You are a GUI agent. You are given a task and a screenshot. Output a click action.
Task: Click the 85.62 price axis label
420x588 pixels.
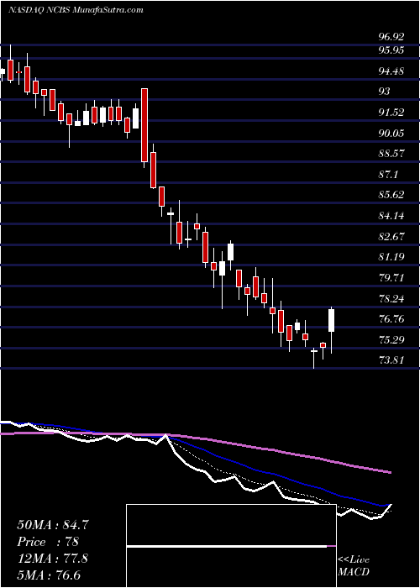391,195
